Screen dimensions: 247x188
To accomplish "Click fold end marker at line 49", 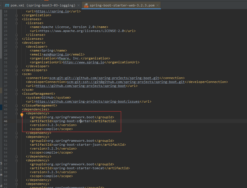I will click(17, 133).
